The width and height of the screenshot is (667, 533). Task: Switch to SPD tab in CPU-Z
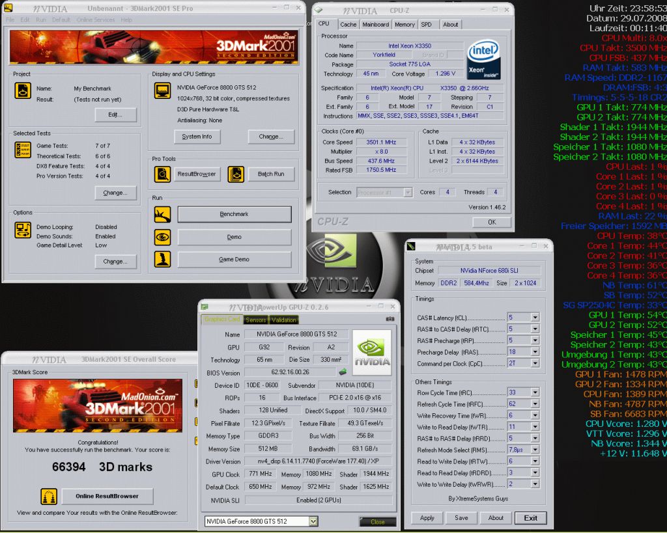coord(426,25)
